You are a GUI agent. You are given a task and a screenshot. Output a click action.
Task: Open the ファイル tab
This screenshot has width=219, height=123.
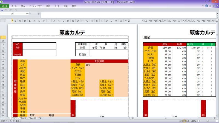coord(5,6)
